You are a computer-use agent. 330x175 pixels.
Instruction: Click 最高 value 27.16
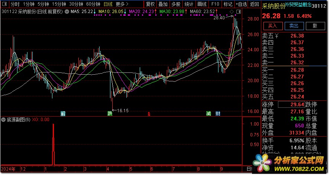tap(297, 112)
